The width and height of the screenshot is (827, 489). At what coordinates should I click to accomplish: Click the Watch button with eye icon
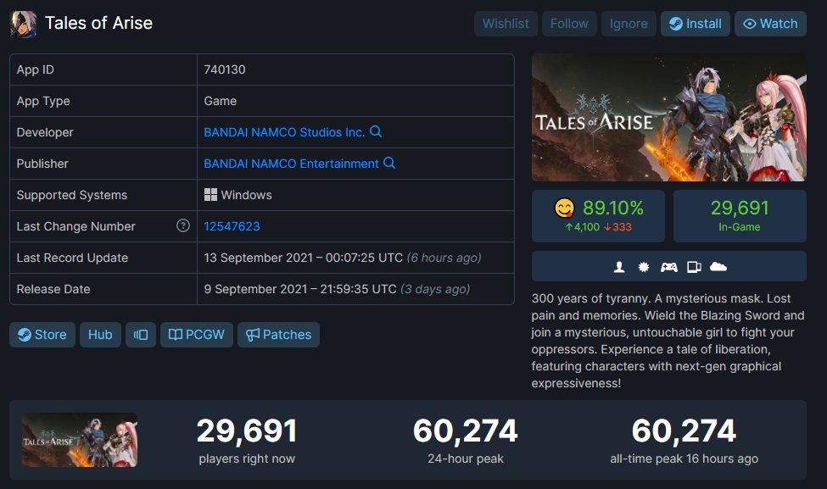point(770,24)
